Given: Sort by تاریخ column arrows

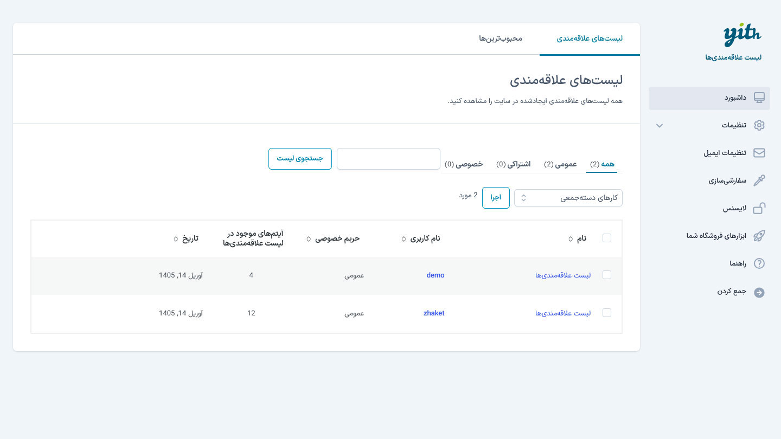Looking at the screenshot, I should (175, 239).
